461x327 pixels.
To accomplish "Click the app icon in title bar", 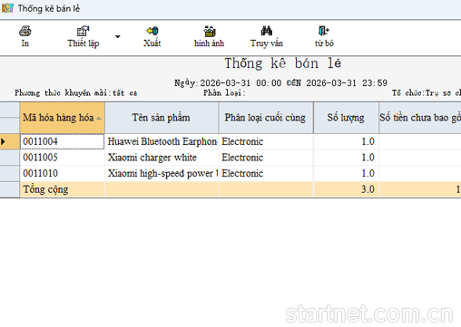I will pos(7,8).
